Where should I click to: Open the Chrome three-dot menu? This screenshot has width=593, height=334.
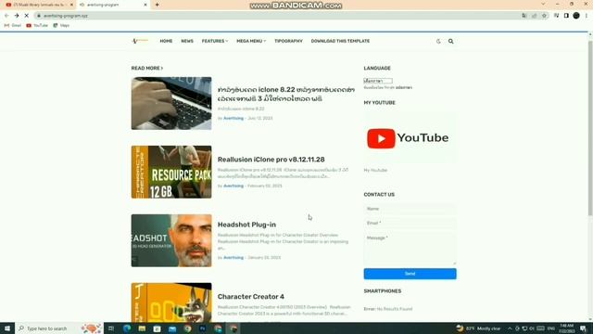pyautogui.click(x=587, y=16)
